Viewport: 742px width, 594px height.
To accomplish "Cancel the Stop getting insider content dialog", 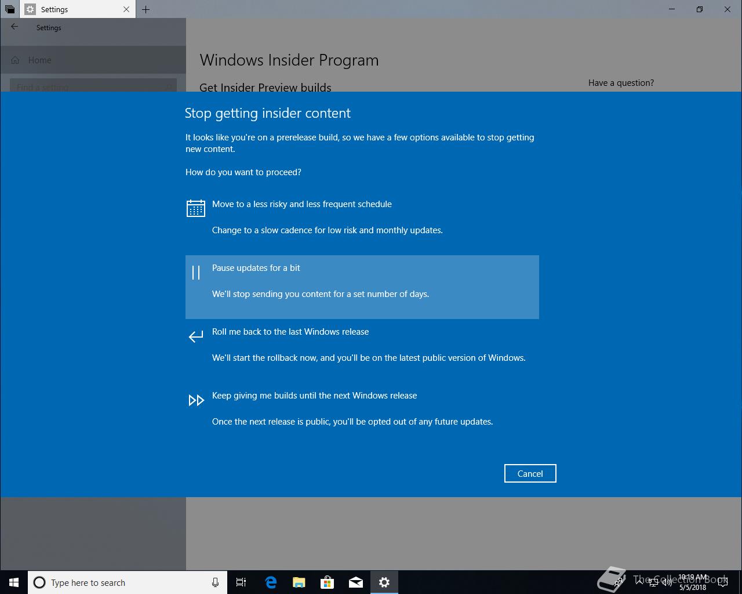I will (x=530, y=473).
